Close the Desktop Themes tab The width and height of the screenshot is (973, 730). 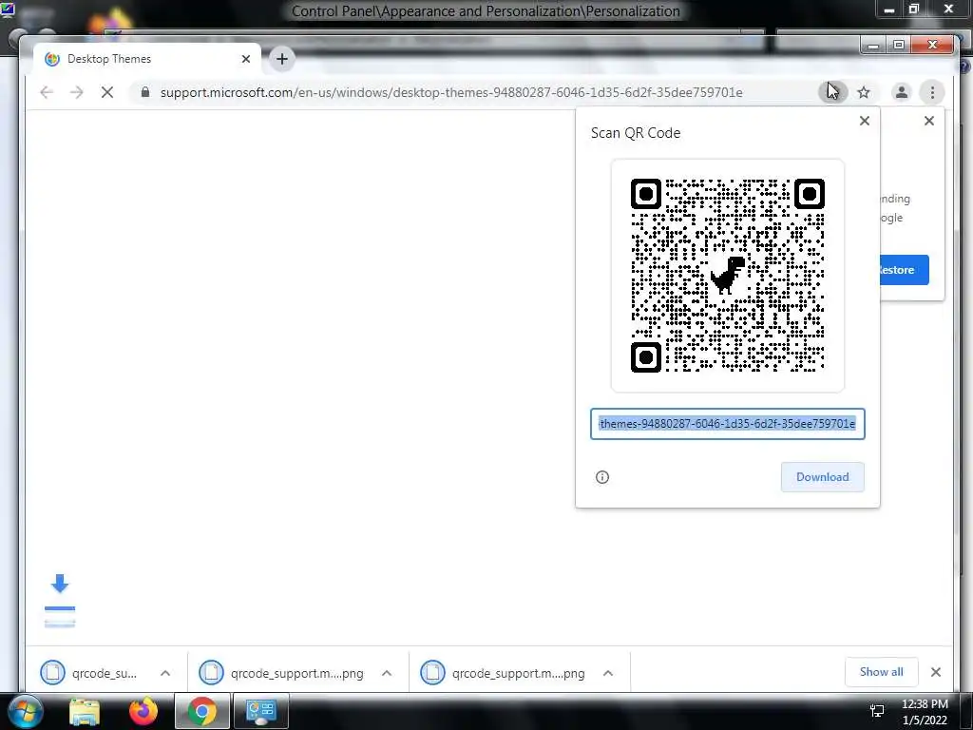pyautogui.click(x=246, y=59)
